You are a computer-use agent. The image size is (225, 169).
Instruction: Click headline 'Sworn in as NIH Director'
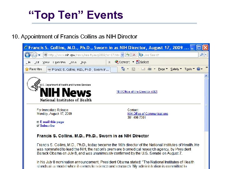point(124,136)
